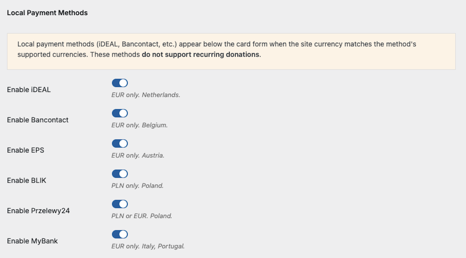Screen dimensions: 466x258
Task: Disable the EPS payment switch
Action: (x=120, y=144)
